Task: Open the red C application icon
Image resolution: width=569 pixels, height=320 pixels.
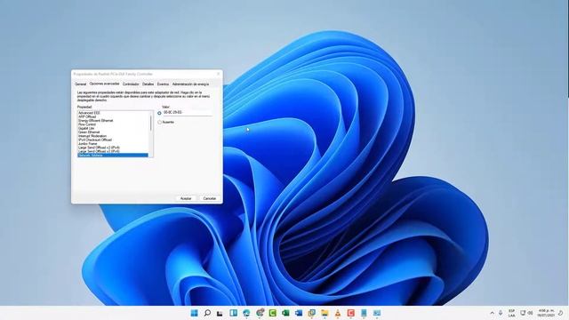Action: click(350, 313)
